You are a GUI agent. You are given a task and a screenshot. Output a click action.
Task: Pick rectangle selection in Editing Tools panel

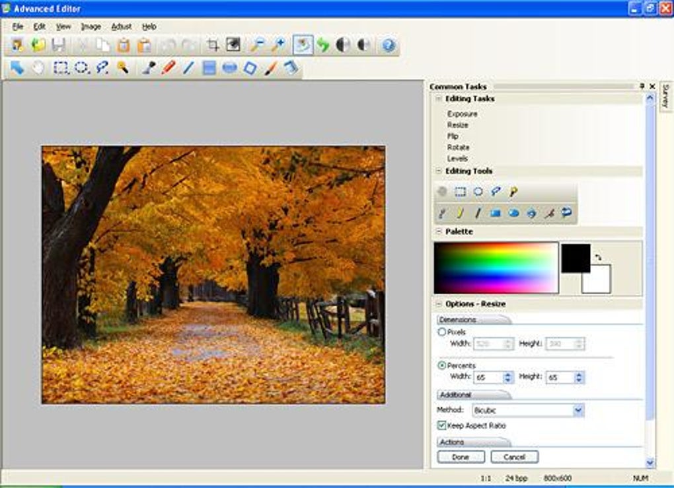461,192
